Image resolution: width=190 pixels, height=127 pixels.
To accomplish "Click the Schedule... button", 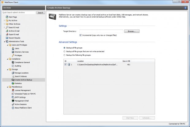I will point(147,118).
